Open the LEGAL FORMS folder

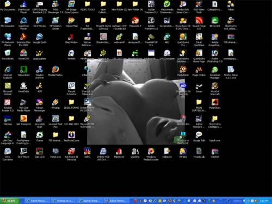point(71,104)
